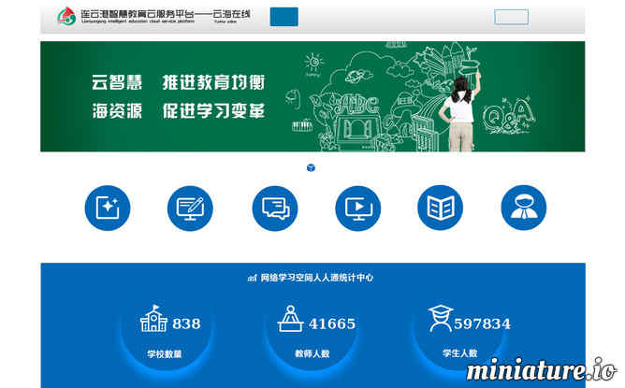Click the banner text 推进教育均衡
Viewport: 625px width, 388px height.
213,82
